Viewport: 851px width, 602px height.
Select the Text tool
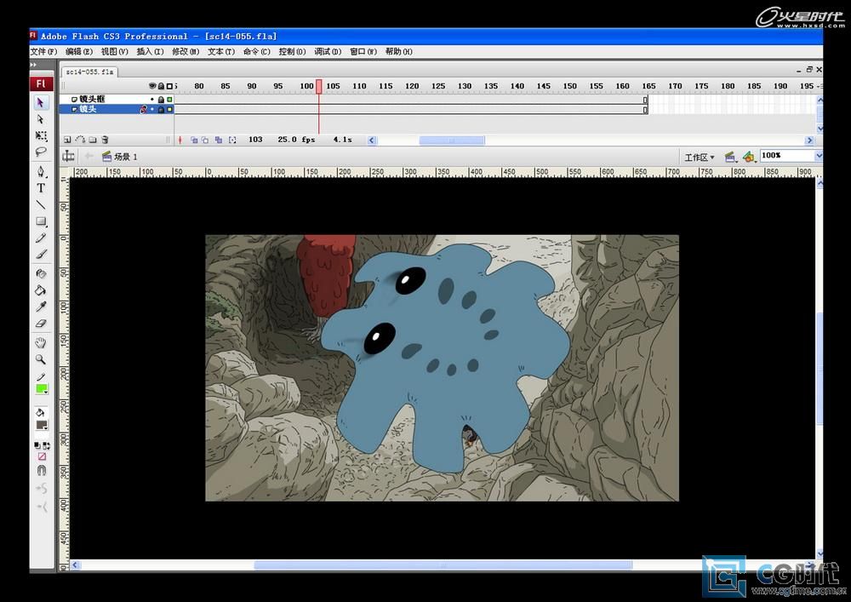41,188
